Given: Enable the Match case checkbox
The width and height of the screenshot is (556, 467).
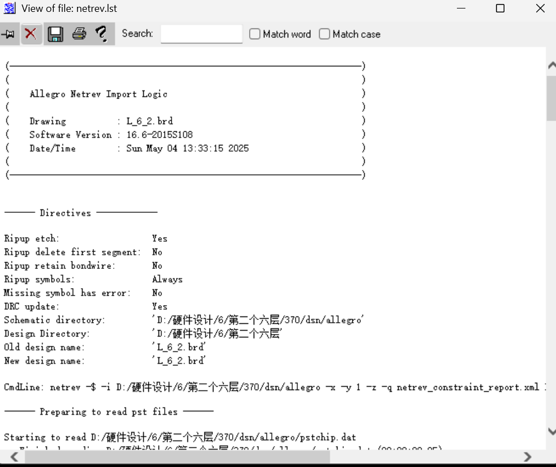Looking at the screenshot, I should (324, 34).
